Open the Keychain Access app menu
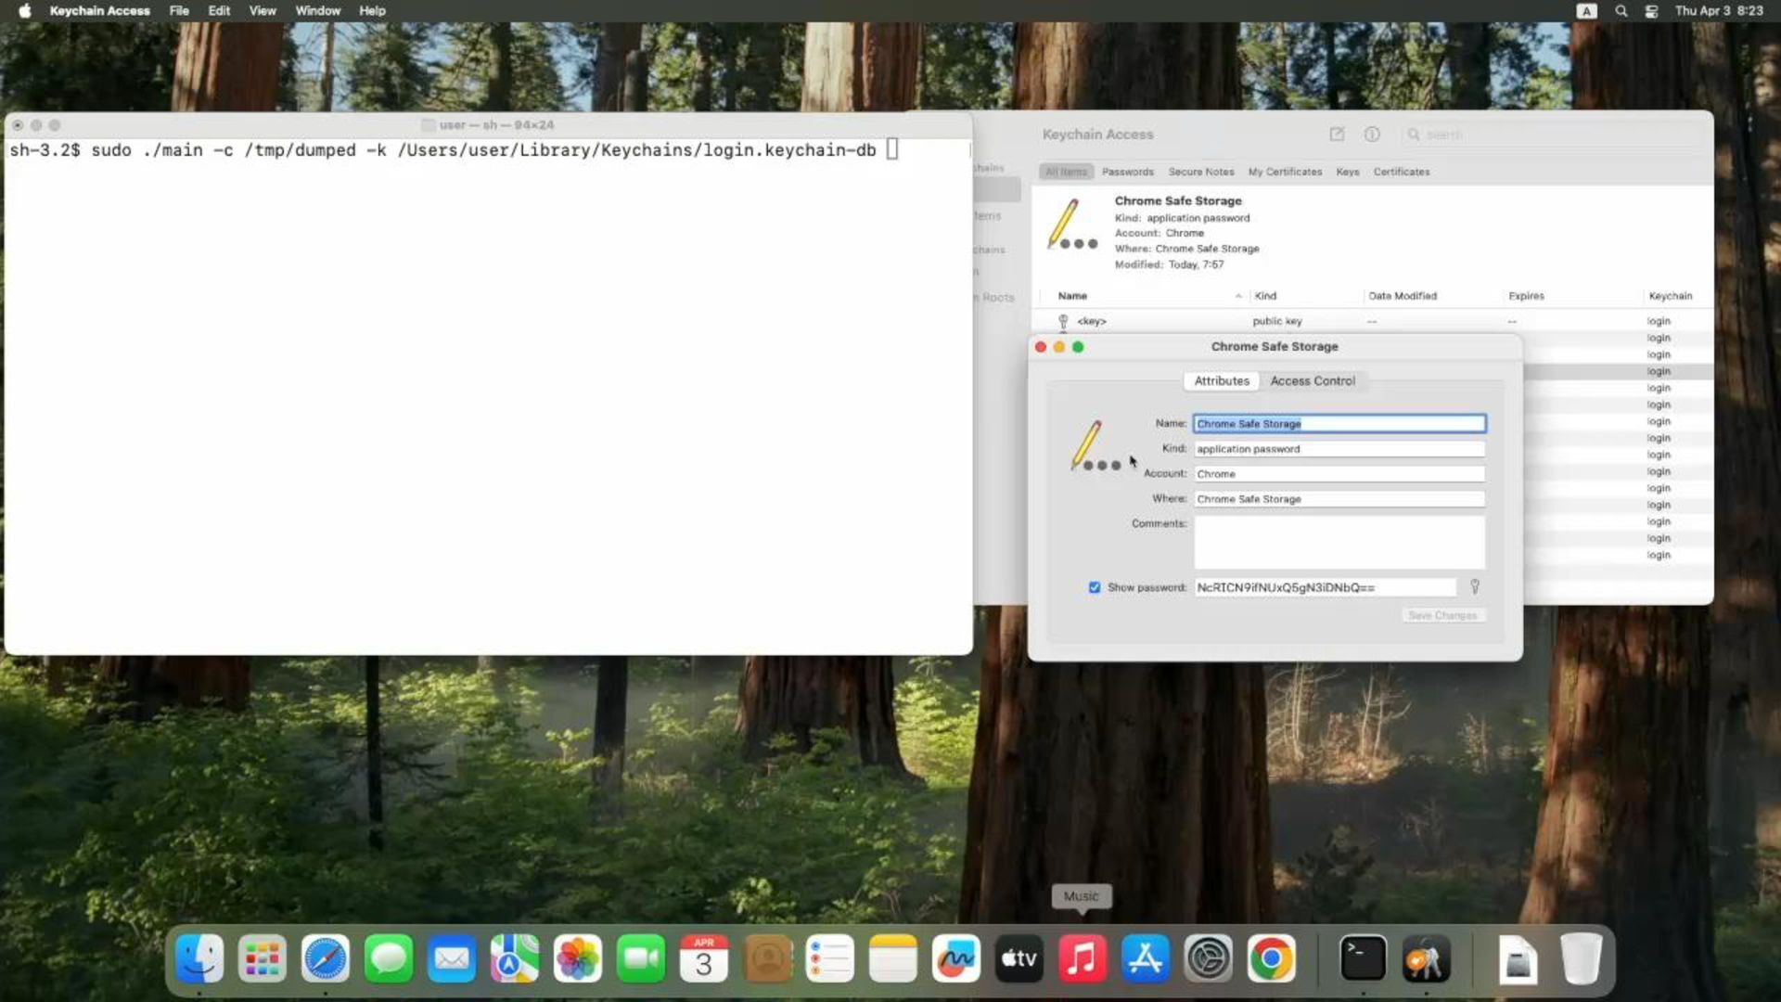The height and width of the screenshot is (1002, 1781). [x=99, y=11]
